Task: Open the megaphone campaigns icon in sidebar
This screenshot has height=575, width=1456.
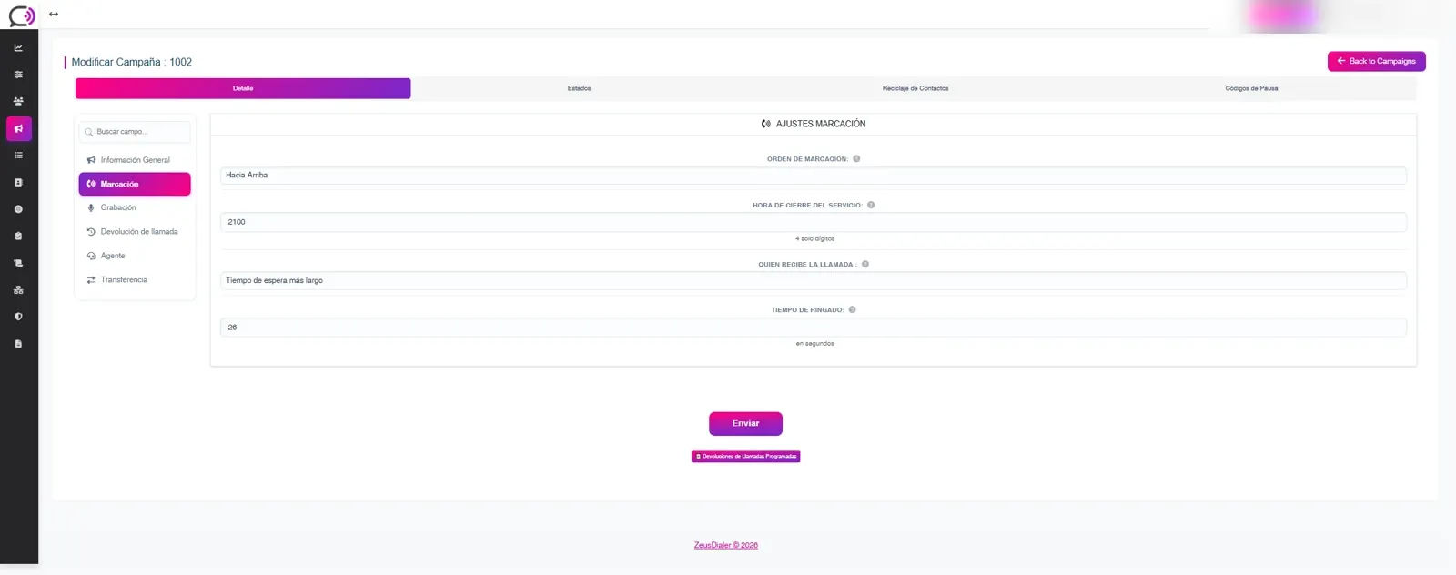Action: coord(18,128)
